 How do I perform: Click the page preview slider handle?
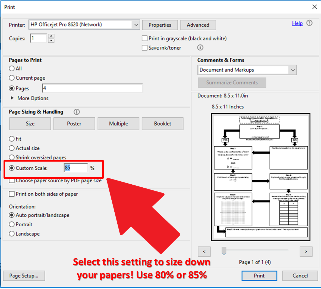point(224,251)
